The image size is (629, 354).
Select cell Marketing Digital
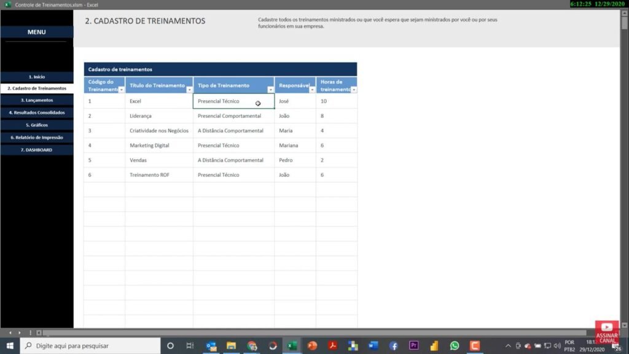point(159,145)
